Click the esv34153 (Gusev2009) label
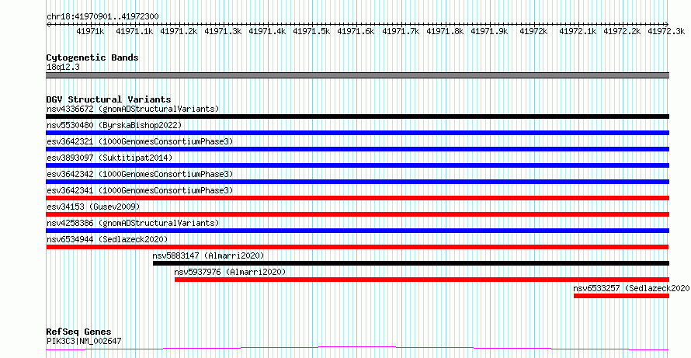This screenshot has height=358, width=691. click(x=93, y=207)
